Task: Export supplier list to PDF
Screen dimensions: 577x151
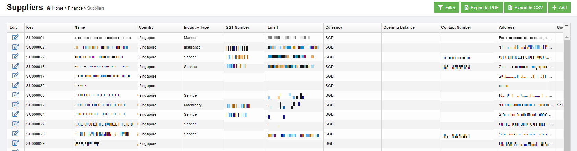Action: pos(481,8)
